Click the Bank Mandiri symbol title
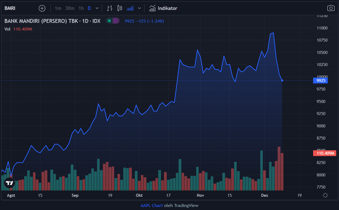Screen dimensions: 339x210 53,21
